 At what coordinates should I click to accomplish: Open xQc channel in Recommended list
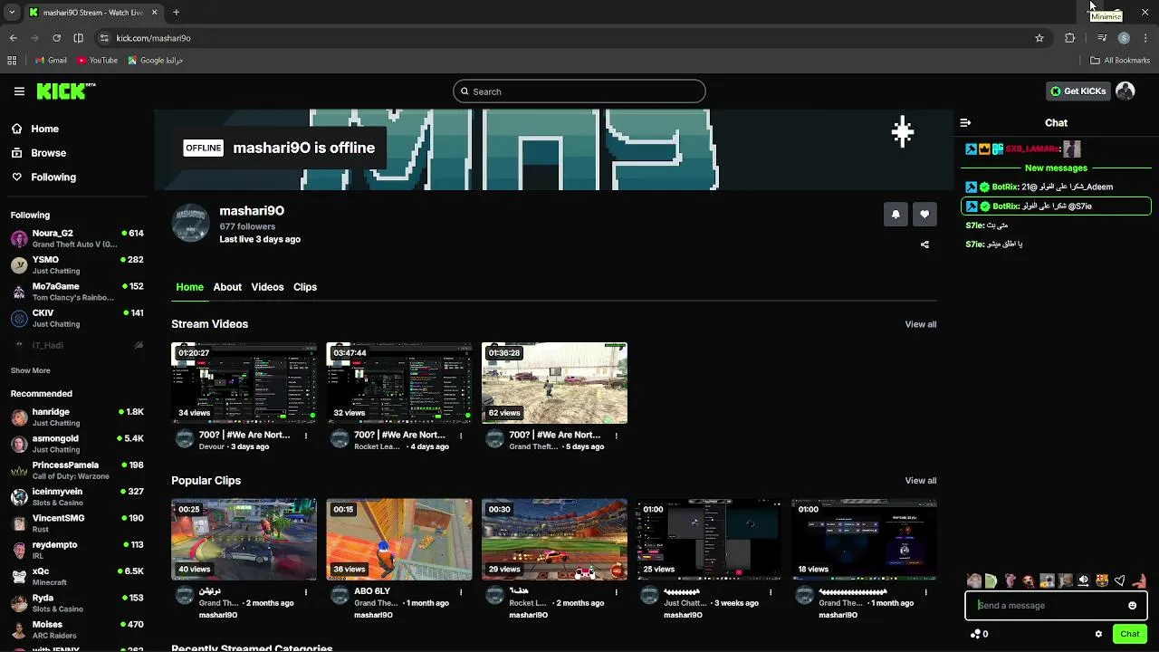point(77,577)
